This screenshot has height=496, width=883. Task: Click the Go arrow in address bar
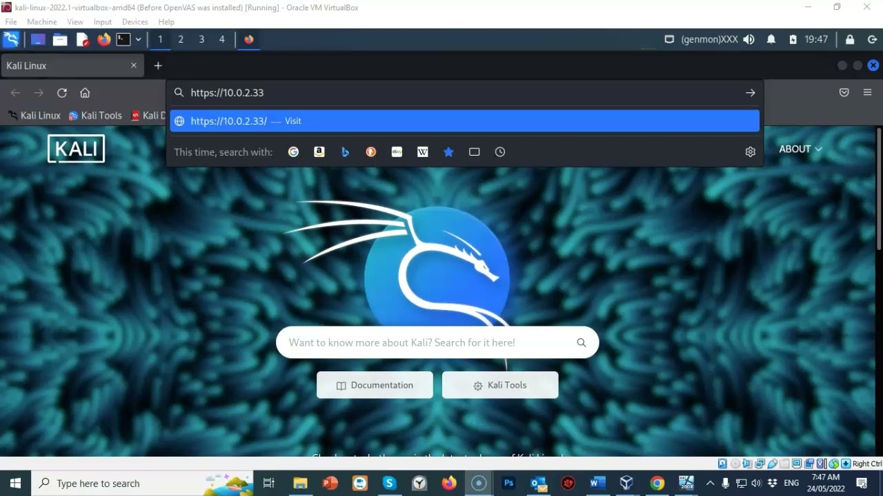751,92
